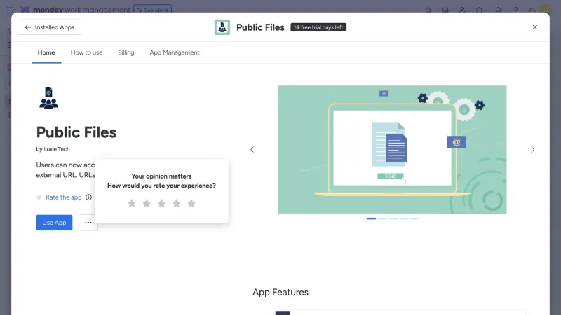Click the info icon beside Rate the app
Image resolution: width=561 pixels, height=315 pixels.
coord(88,197)
